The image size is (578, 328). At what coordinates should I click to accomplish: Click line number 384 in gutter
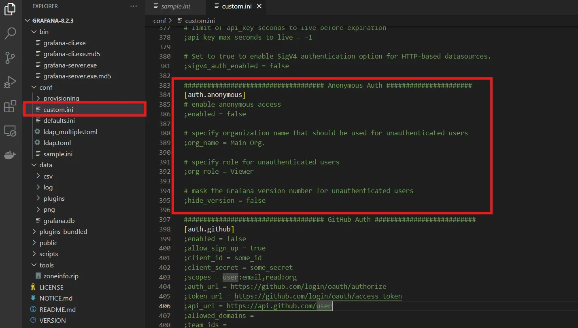coord(165,95)
